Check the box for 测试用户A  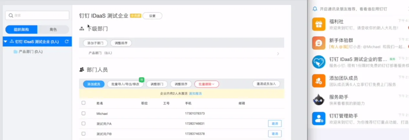point(83,124)
